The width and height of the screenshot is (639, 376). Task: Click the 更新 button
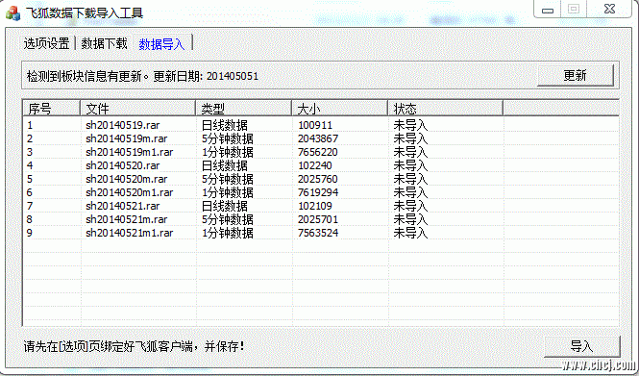tap(576, 75)
